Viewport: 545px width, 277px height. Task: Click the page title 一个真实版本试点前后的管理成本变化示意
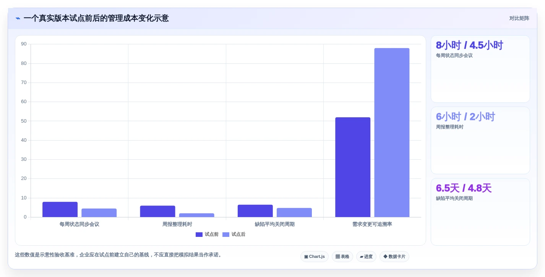tap(96, 18)
